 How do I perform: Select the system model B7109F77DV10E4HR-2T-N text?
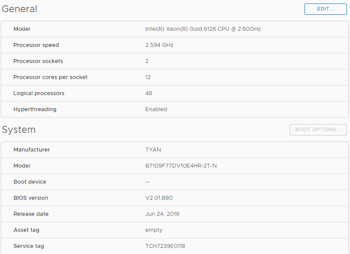[181, 166]
